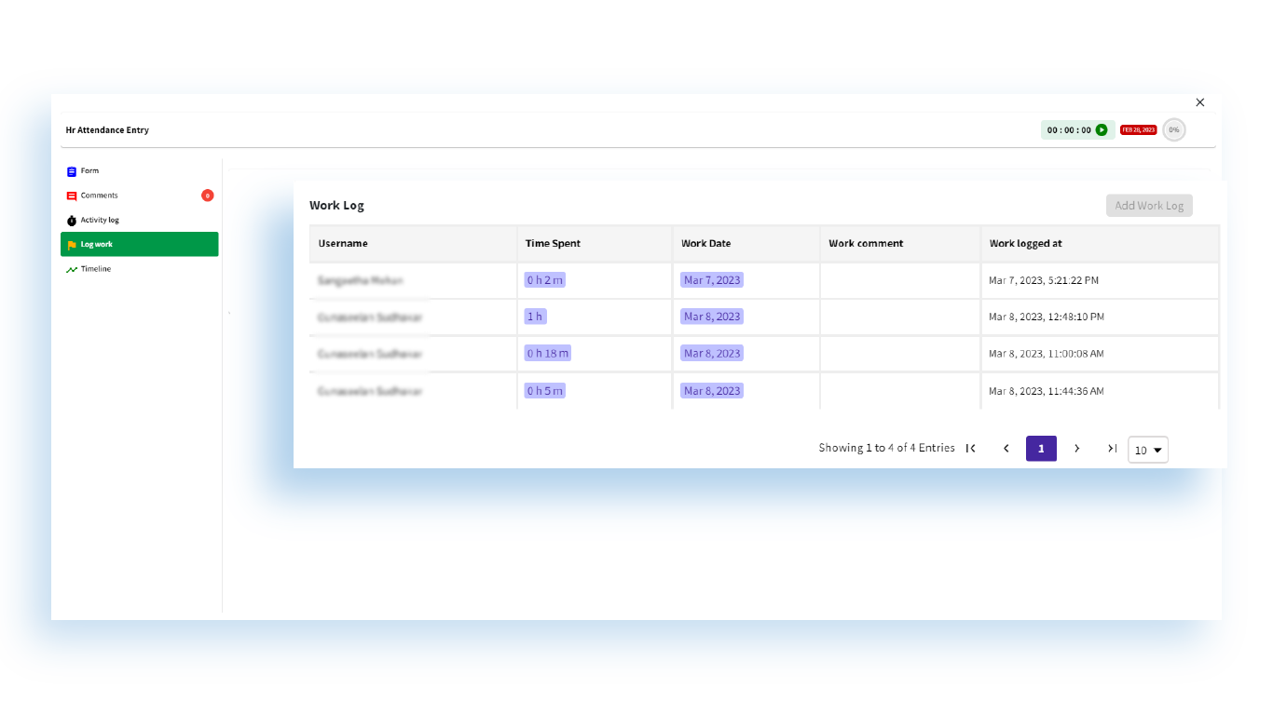1273x715 pixels.
Task: View the Activity log
Action: [x=99, y=220]
